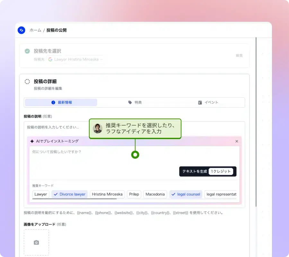Switch to the 特典 tab
The width and height of the screenshot is (289, 257).
pos(135,102)
